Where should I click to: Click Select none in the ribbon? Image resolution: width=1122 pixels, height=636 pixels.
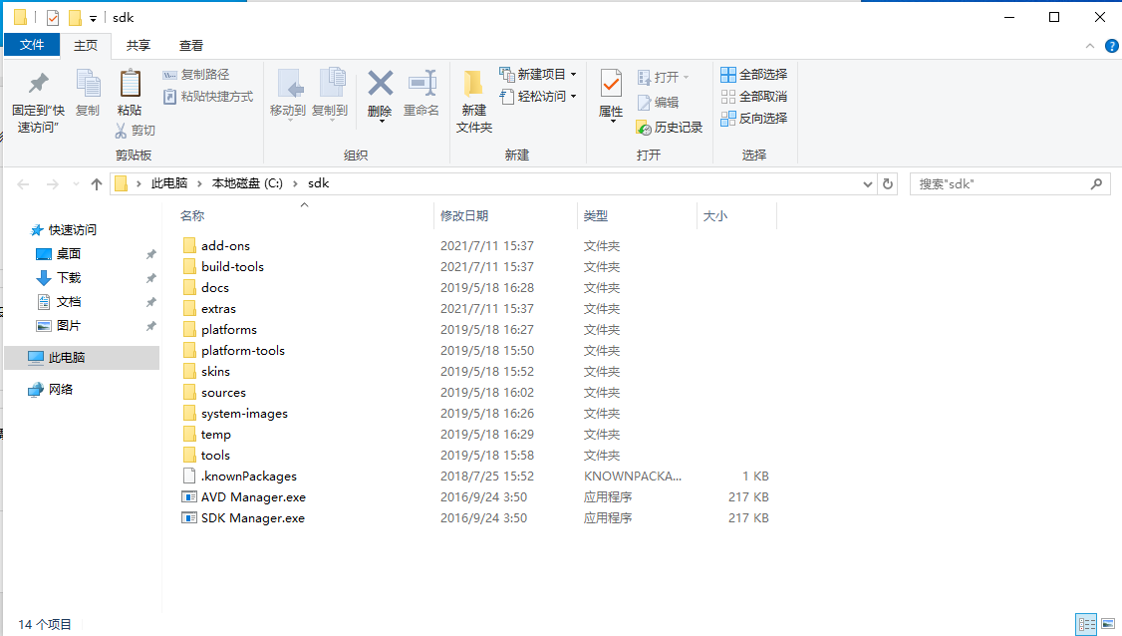click(753, 96)
